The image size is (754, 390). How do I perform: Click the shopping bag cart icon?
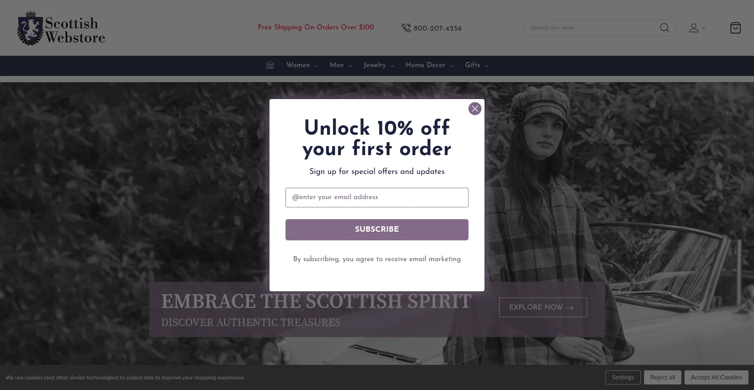click(735, 28)
